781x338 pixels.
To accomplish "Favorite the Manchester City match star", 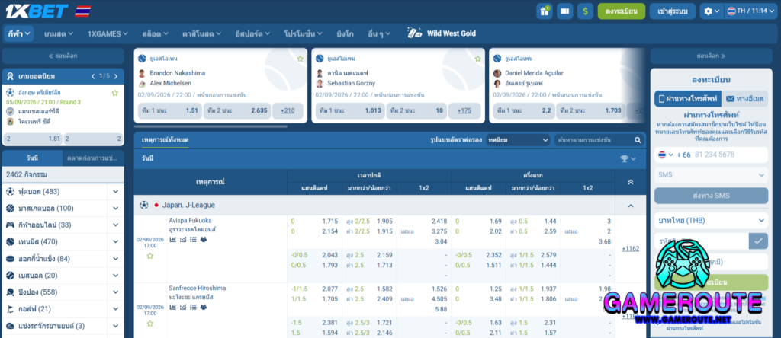I will pyautogui.click(x=114, y=93).
